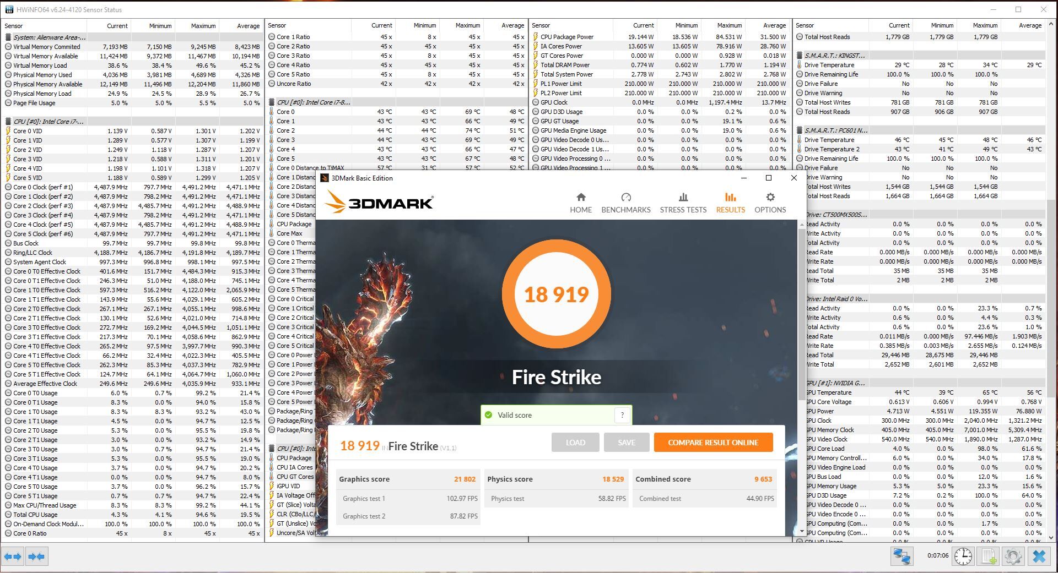1058x573 pixels.
Task: Click the thermometer icon beside Core 0 temperature
Action: pos(272,112)
